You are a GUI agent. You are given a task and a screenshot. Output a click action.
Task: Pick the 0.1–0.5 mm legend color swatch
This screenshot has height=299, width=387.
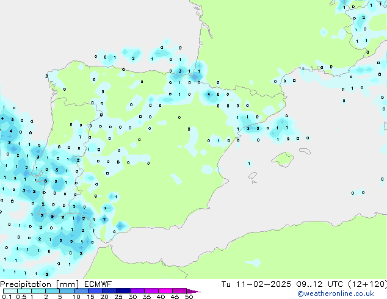tap(10, 291)
